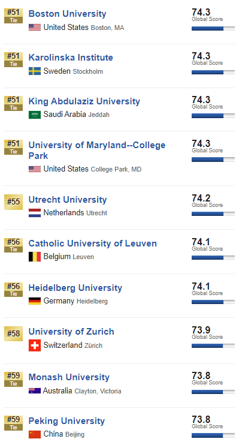Click the #55 rank badge for Utrecht
This screenshot has width=239, height=448.
pyautogui.click(x=13, y=202)
